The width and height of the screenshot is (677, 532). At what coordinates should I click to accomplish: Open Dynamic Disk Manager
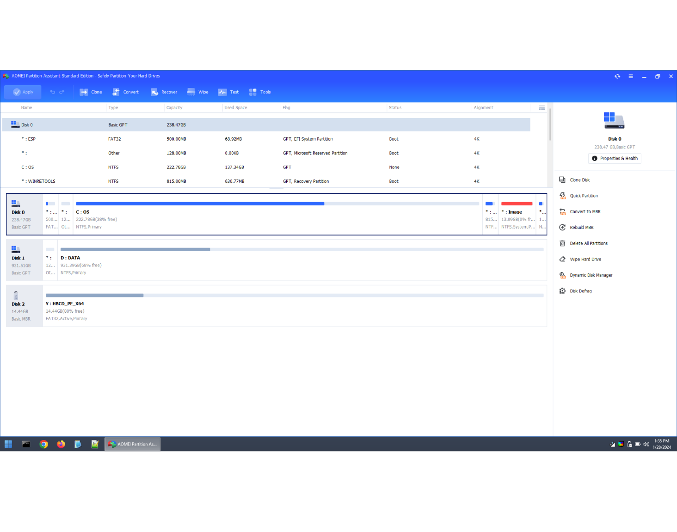591,275
